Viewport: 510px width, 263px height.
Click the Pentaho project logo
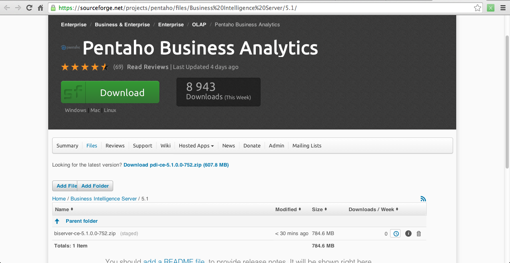[x=70, y=47]
